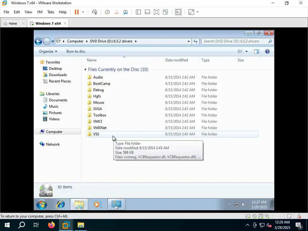Take a snapshot of the VM
Viewport: 308px width, 231px height.
[107, 12]
